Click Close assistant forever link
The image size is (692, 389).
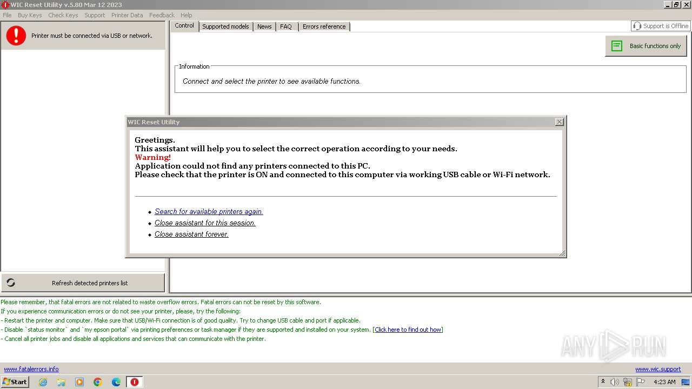(x=191, y=234)
